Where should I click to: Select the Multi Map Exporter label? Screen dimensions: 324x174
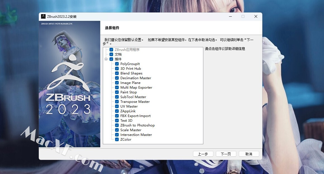click(136, 87)
